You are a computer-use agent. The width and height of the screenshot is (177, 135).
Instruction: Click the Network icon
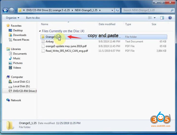[8, 100]
